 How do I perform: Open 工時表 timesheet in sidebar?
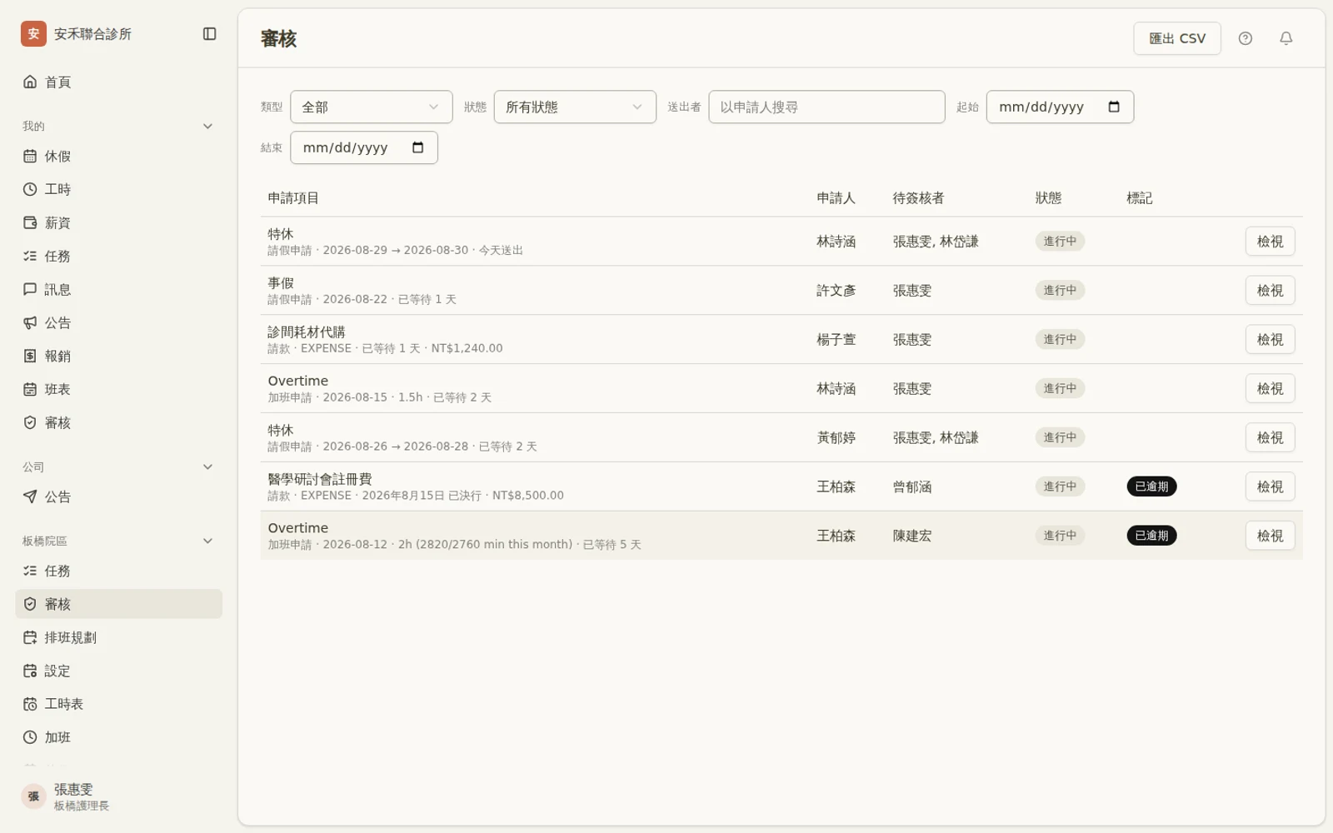coord(119,705)
